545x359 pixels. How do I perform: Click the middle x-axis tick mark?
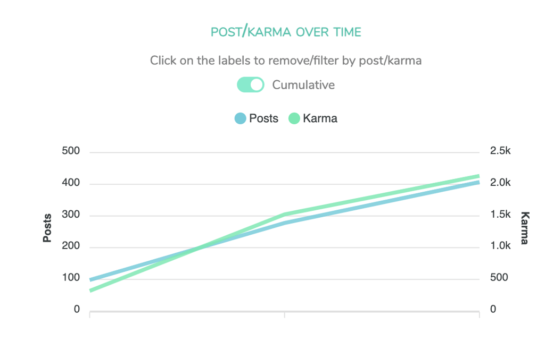[x=285, y=314]
